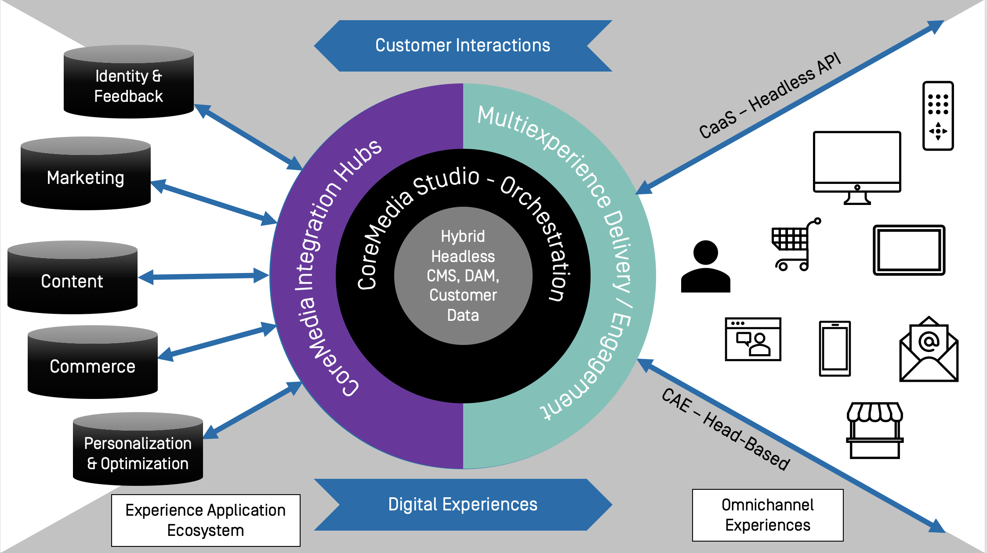Click the CAE – Head-Based label
987x553 pixels.
pos(726,429)
